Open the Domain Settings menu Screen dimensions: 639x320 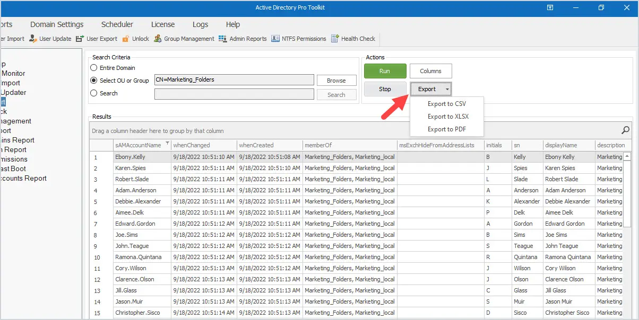click(57, 24)
